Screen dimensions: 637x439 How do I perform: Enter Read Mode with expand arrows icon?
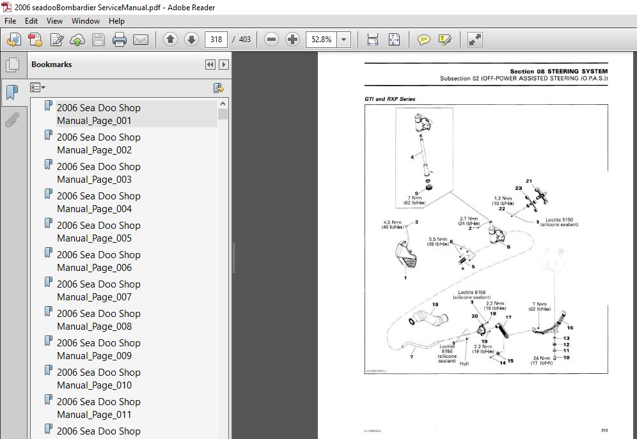pyautogui.click(x=475, y=40)
